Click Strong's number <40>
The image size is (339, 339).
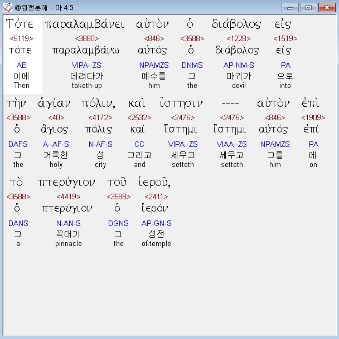pos(56,117)
